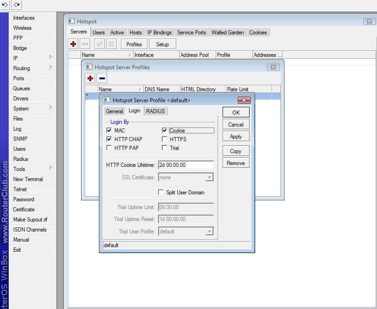This screenshot has width=377, height=309.
Task: Click the Trial Uptime Limit field
Action: [x=186, y=207]
